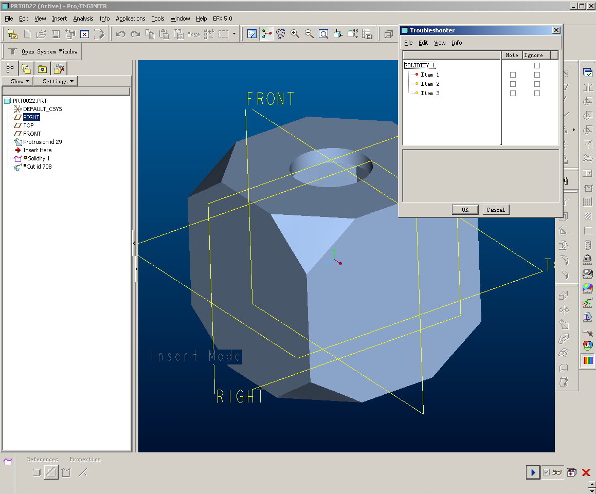Select Item 1 in Troubleshooter list
596x494 pixels.
[430, 75]
